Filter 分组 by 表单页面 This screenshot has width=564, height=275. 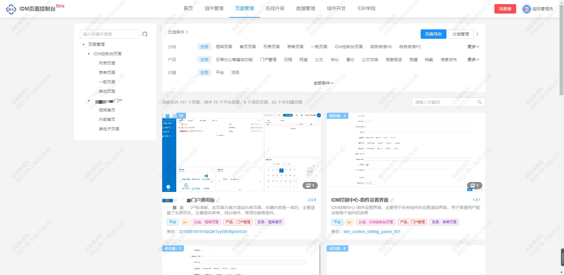[x=295, y=47]
